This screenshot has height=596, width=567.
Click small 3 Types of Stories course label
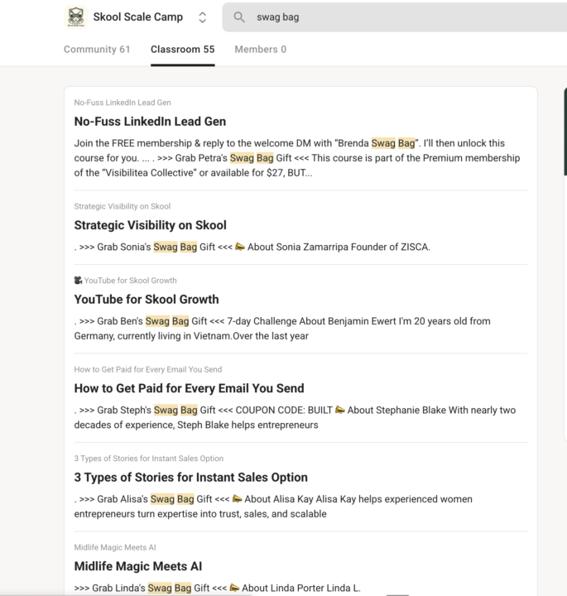149,459
